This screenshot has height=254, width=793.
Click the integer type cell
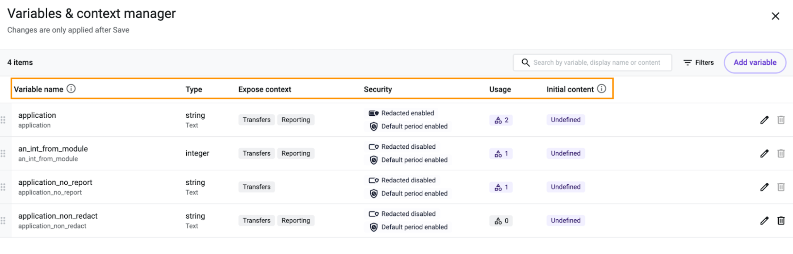(x=197, y=153)
